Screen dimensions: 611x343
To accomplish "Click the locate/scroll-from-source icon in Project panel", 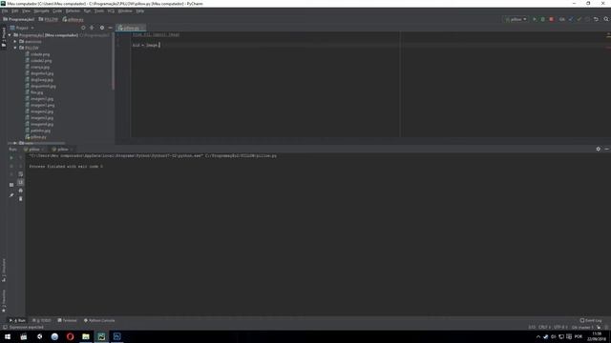I will coord(83,28).
